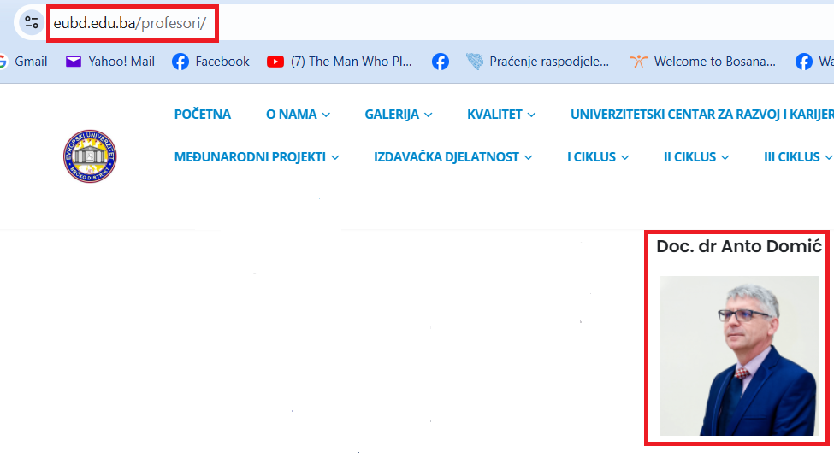
Task: Click the Evropski Univerzitet round logo
Action: [x=90, y=156]
